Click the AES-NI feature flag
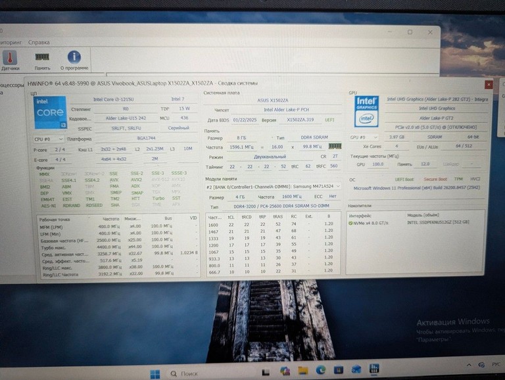Screen dimensions: 505x380 [x=48, y=206]
